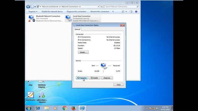Expand the chevron after Network Connections breadcrumb
The height and width of the screenshot is (111, 198).
(80, 7)
